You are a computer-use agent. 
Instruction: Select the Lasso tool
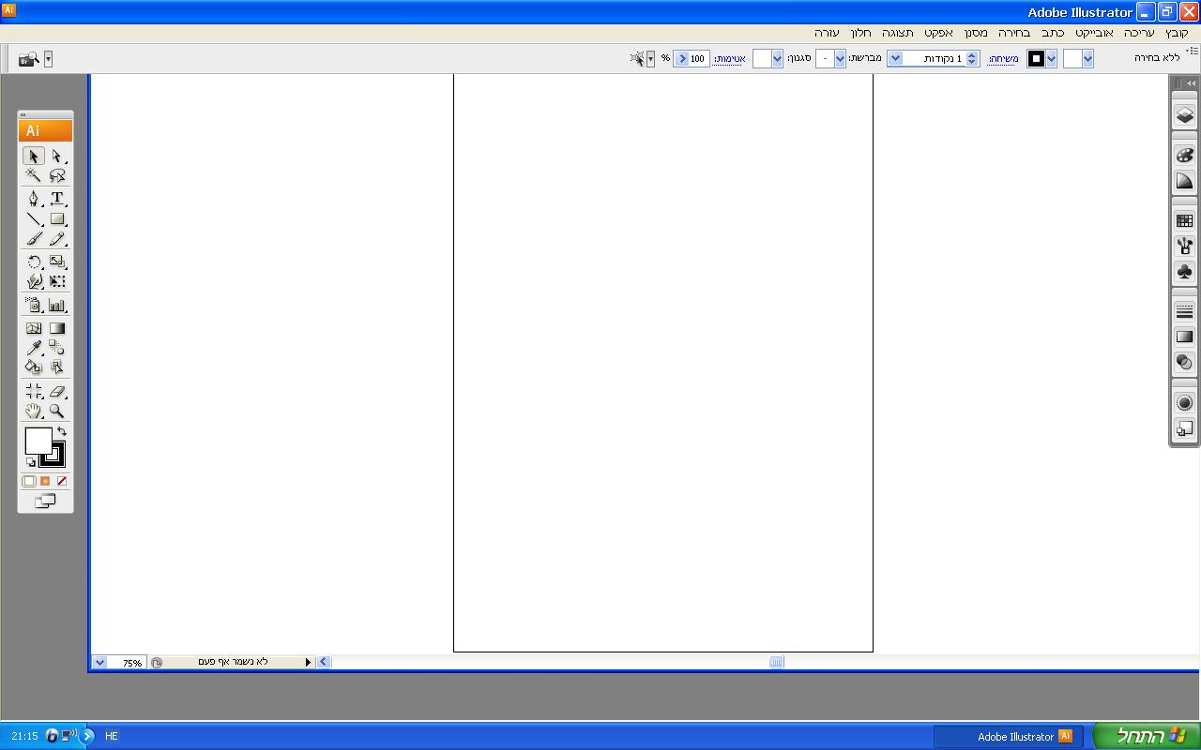pyautogui.click(x=57, y=175)
